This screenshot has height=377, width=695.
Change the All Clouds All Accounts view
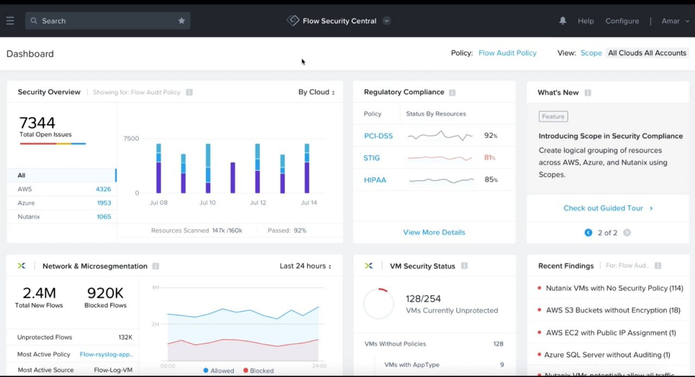coord(647,53)
